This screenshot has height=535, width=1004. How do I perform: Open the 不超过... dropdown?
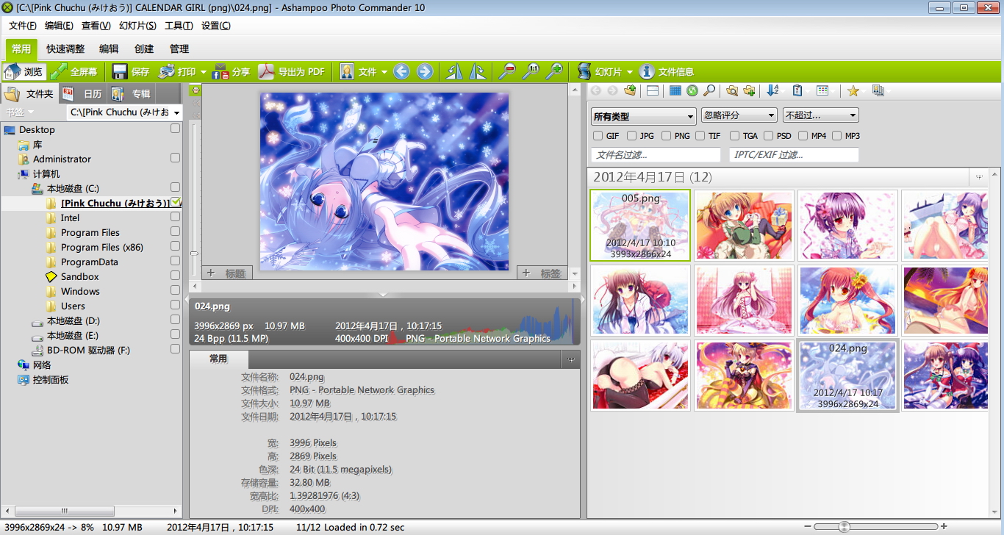[820, 115]
